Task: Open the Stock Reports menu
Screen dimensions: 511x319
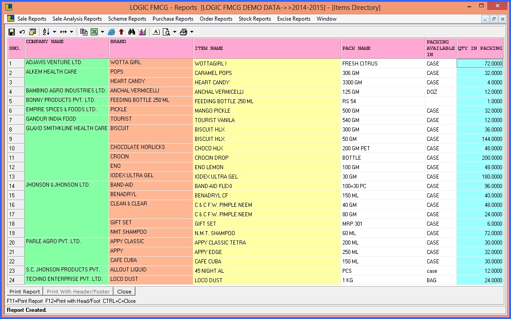Action: [x=254, y=19]
